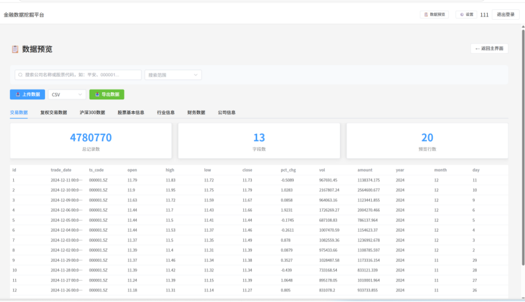The width and height of the screenshot is (525, 302).
Task: Switch to the 股票基本信息 tab
Action: pos(131,113)
